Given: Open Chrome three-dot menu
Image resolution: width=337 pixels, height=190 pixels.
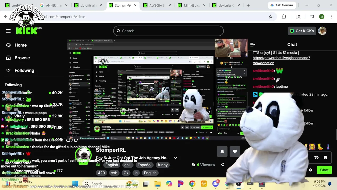Looking at the screenshot, I should 331,17.
